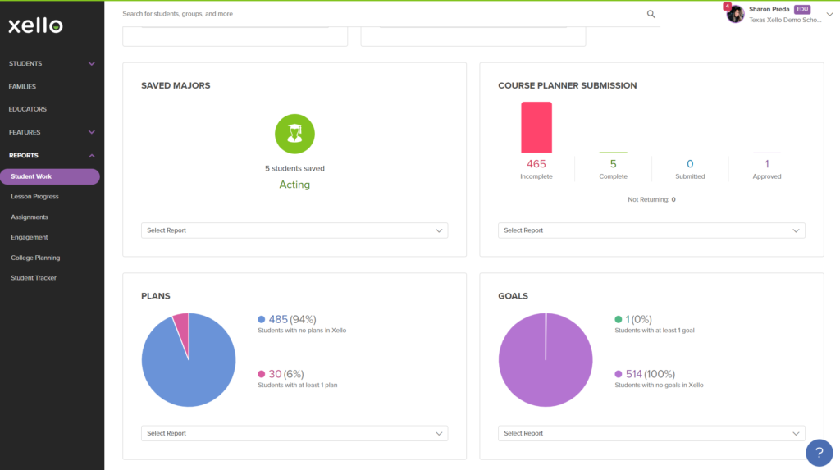Image resolution: width=840 pixels, height=470 pixels.
Task: Expand the account menu chevron
Action: point(829,15)
